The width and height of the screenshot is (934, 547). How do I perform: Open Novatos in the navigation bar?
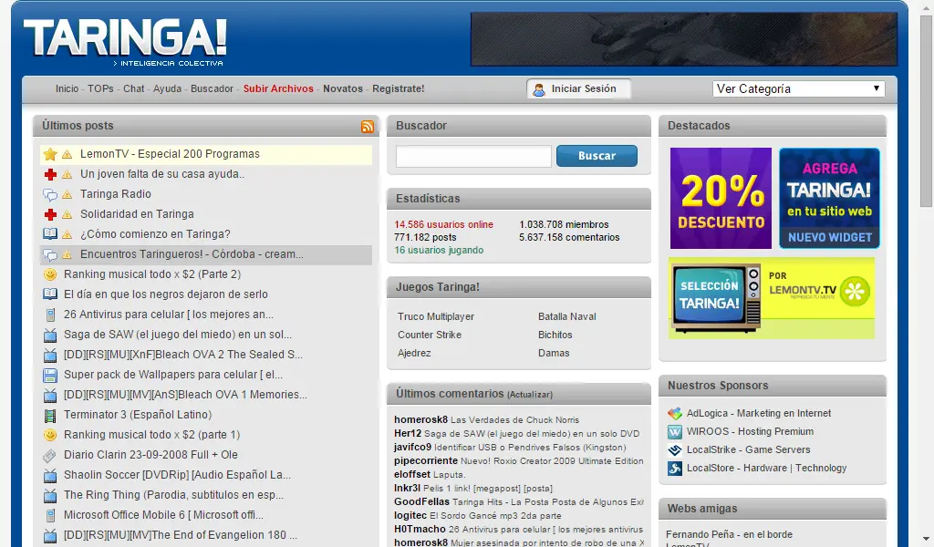tap(343, 88)
